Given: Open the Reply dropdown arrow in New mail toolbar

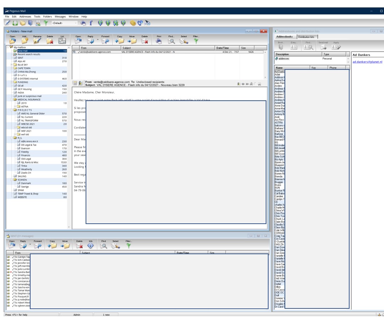Looking at the screenshot, I should 97,40.
